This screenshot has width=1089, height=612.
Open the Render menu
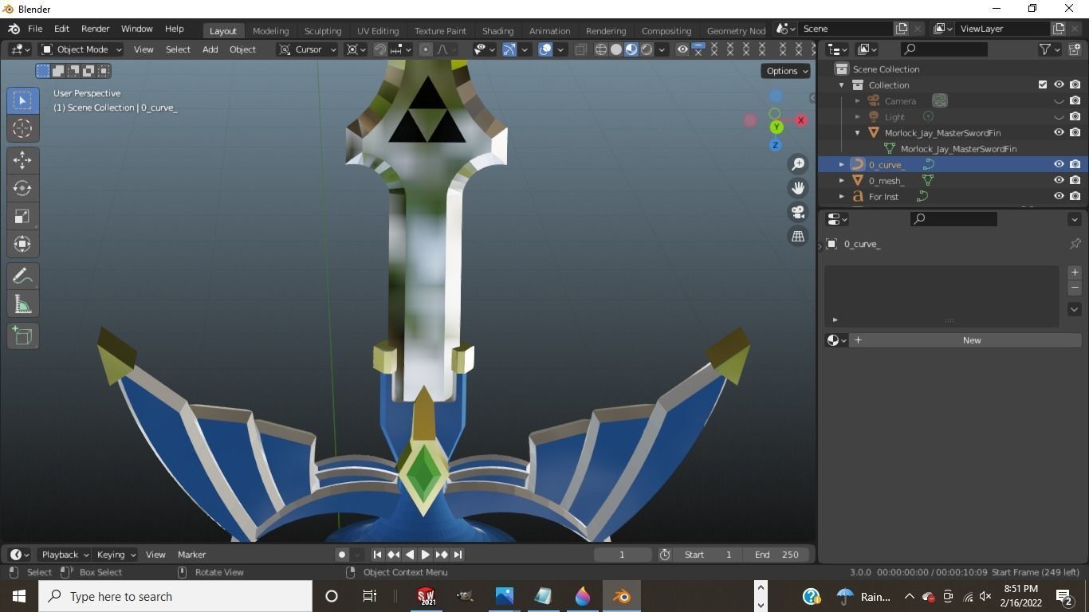95,29
